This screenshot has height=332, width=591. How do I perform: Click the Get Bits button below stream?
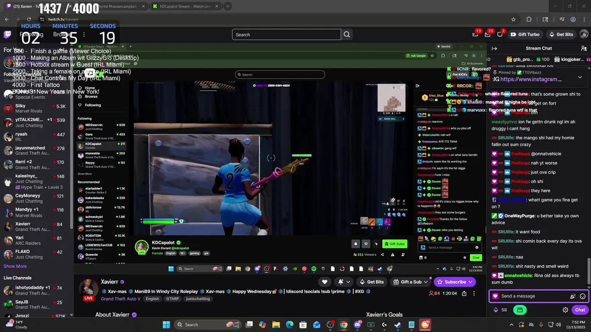tap(372, 282)
